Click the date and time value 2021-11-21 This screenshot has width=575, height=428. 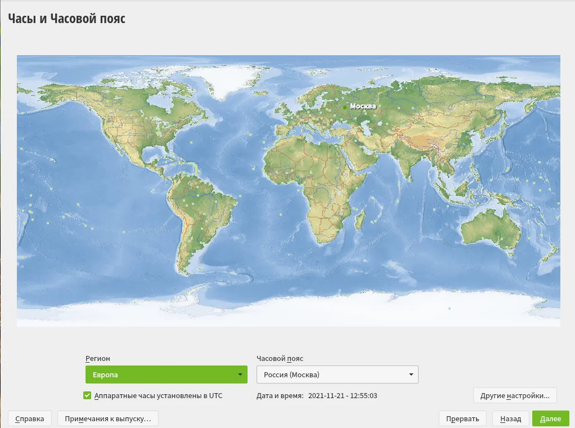click(343, 396)
